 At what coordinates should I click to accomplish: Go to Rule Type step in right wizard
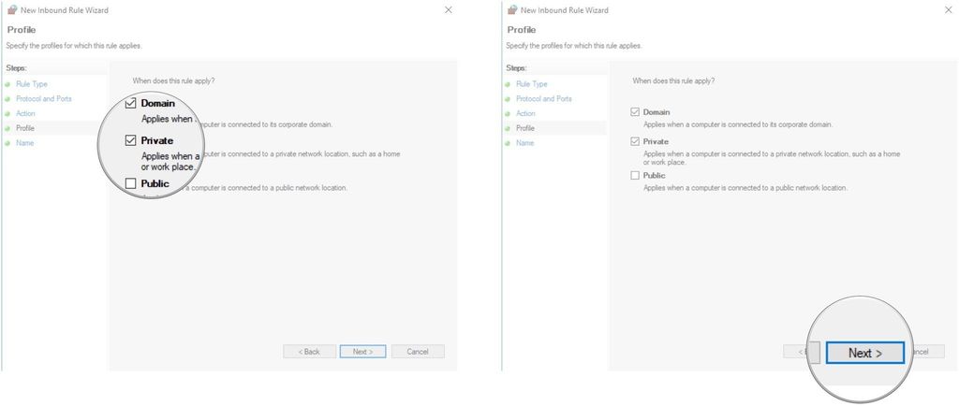[x=530, y=84]
